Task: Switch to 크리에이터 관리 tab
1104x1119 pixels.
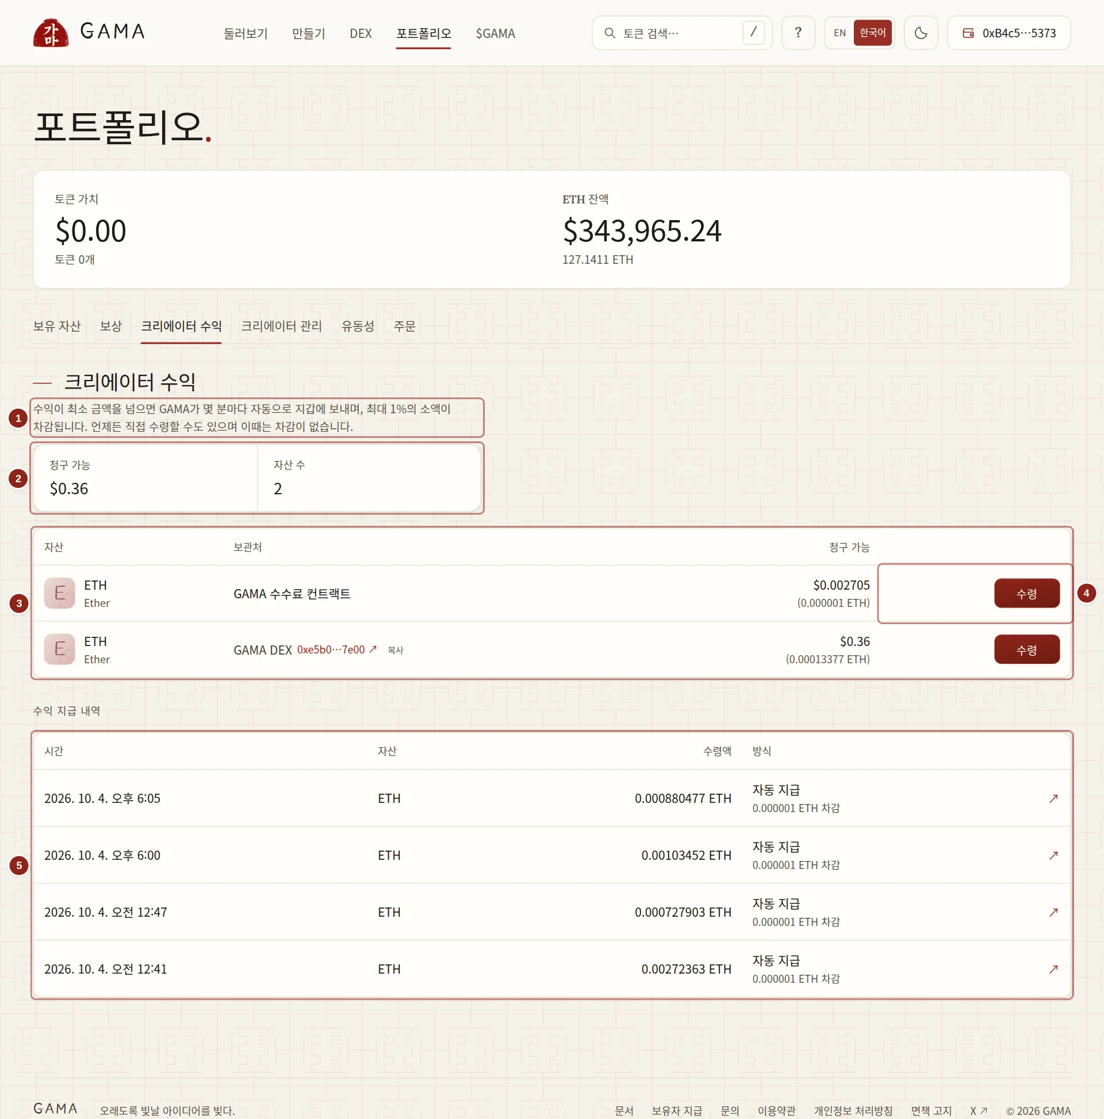Action: coord(281,326)
